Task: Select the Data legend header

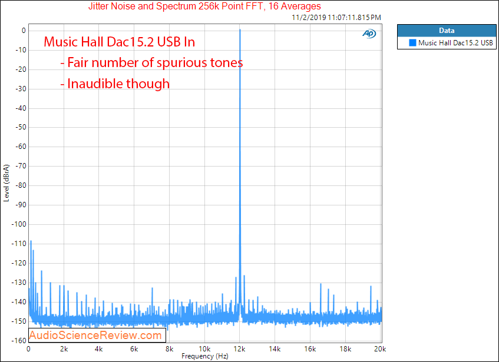Action: (447, 31)
